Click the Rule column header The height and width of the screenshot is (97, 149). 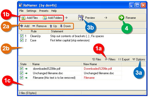38,31
